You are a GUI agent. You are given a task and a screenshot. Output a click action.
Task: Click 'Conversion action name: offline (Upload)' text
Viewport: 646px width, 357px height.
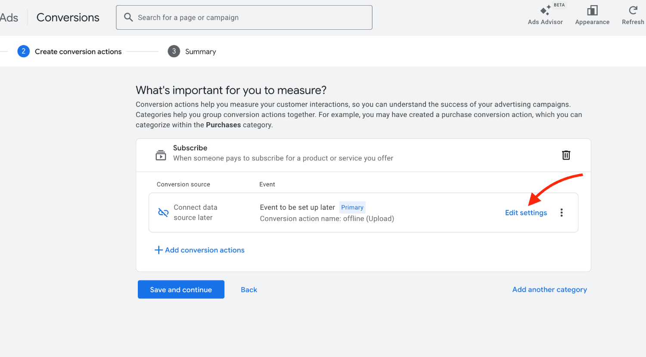coord(327,219)
